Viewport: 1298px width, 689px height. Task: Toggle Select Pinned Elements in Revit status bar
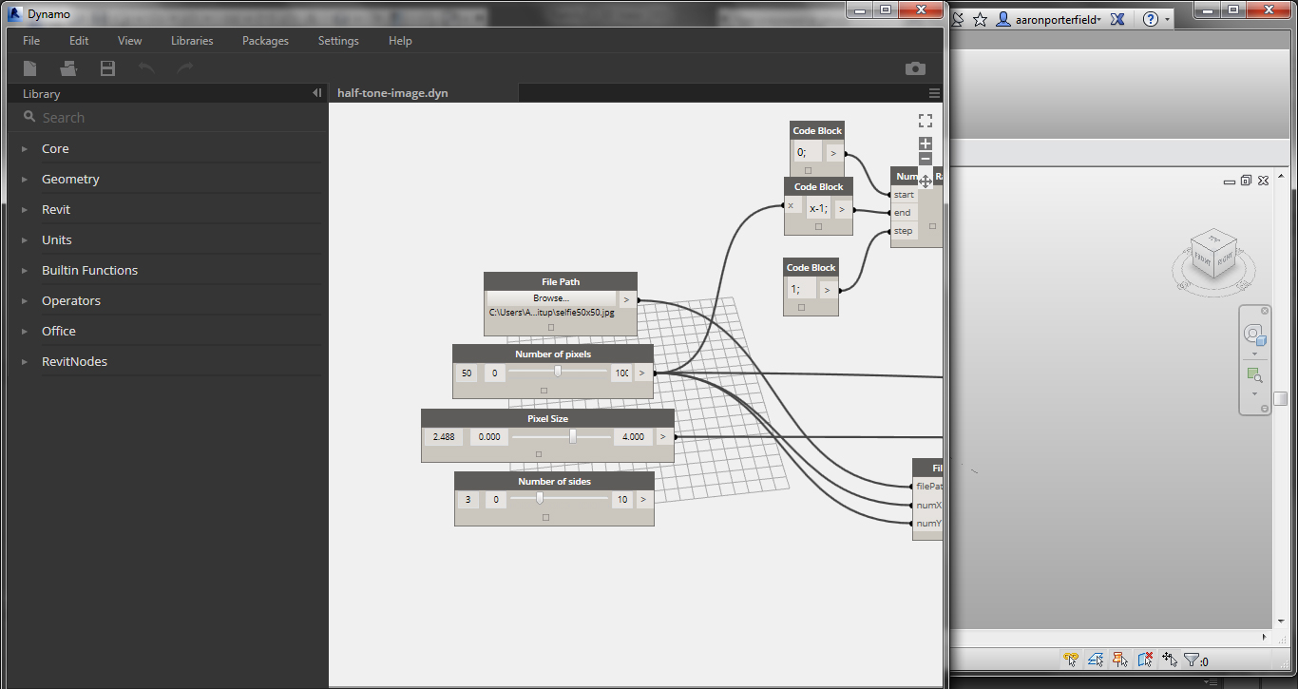(x=1120, y=659)
